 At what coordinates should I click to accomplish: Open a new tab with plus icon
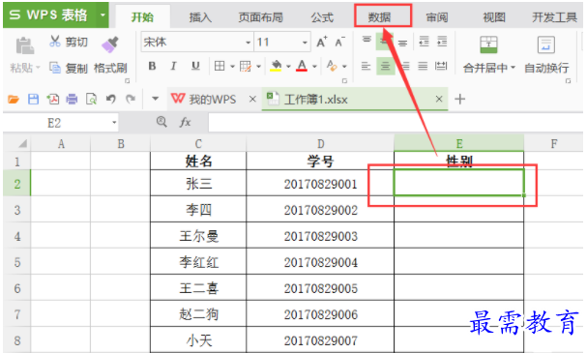[459, 100]
